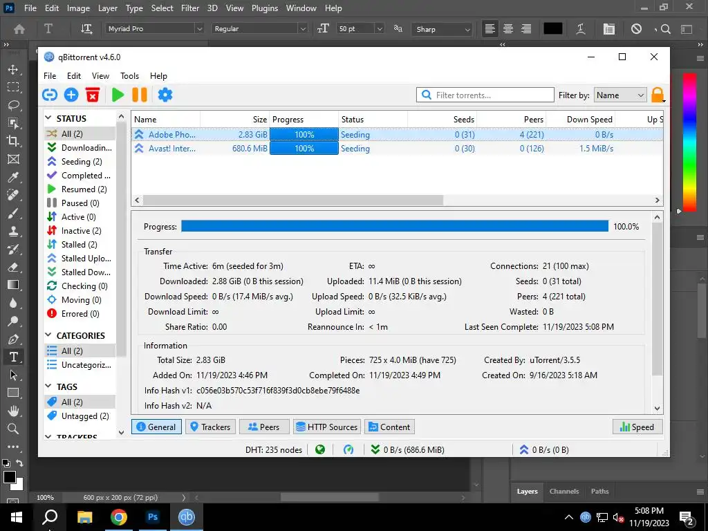Switch to the Trackers tab
The width and height of the screenshot is (708, 531).
[x=210, y=427]
